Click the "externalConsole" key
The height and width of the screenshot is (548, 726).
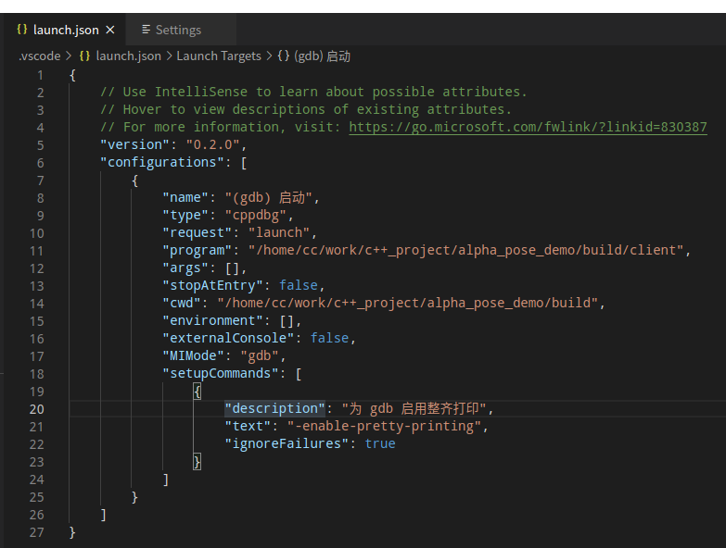point(228,338)
